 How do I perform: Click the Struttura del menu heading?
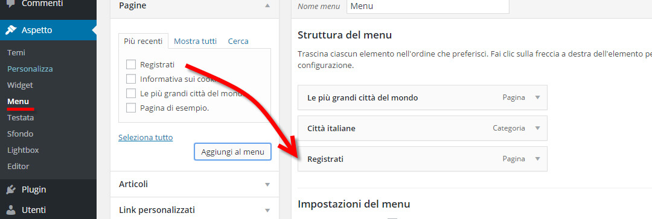[345, 35]
